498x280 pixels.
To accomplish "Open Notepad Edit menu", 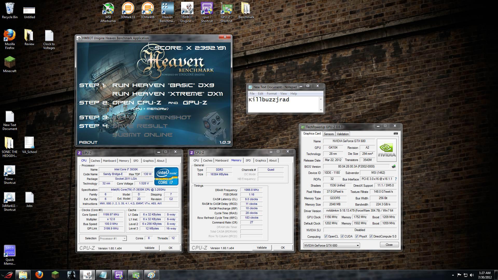I will pyautogui.click(x=260, y=94).
